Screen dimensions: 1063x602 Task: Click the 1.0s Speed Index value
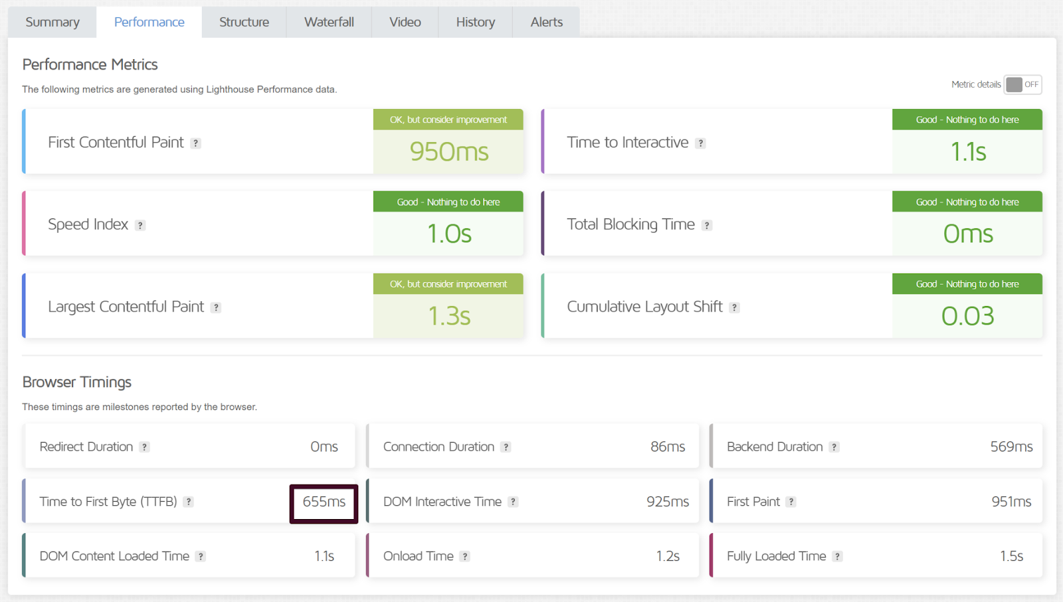[x=449, y=234]
